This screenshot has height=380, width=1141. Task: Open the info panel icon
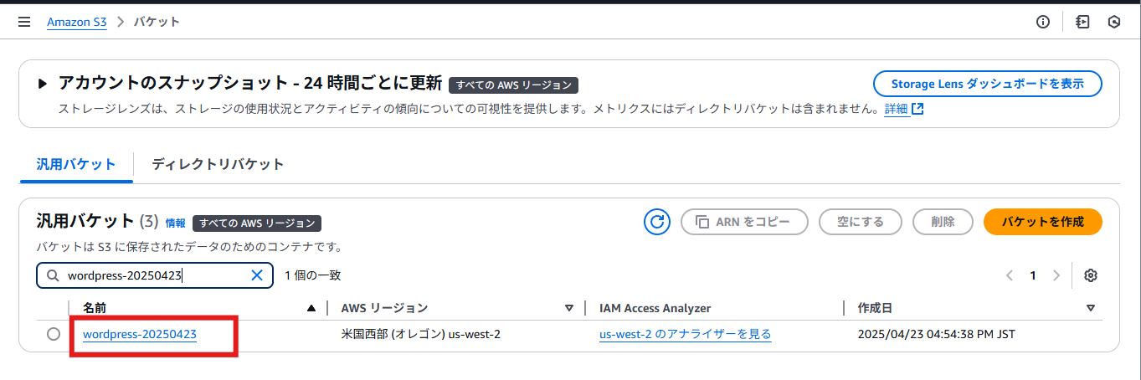tap(1043, 23)
